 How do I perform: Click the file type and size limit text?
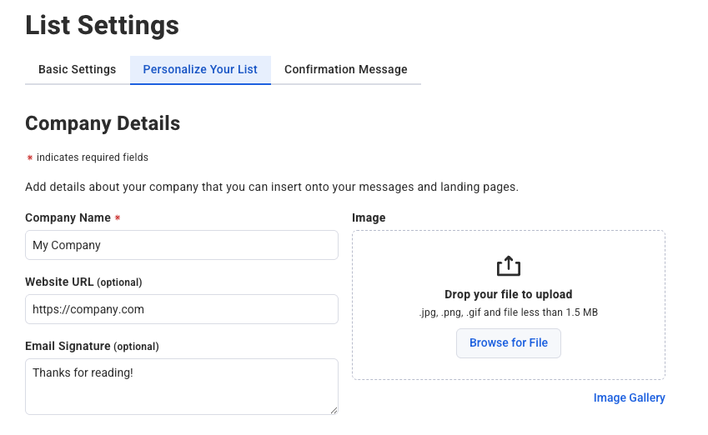[x=508, y=312]
